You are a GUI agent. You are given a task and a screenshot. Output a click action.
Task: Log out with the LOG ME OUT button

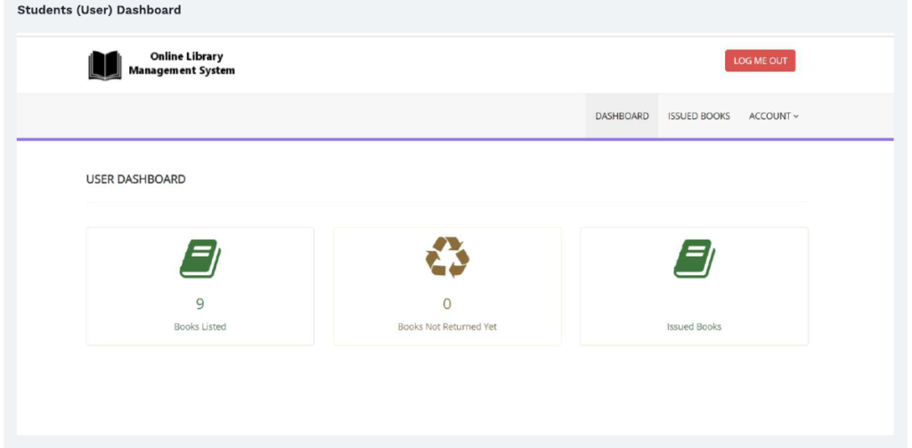coord(760,61)
